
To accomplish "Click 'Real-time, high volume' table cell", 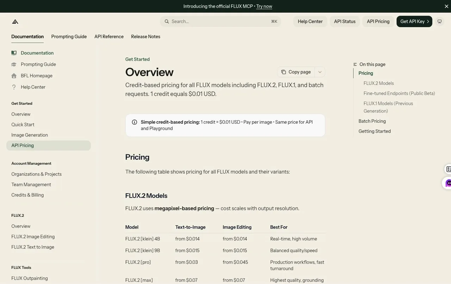I will point(294,239).
